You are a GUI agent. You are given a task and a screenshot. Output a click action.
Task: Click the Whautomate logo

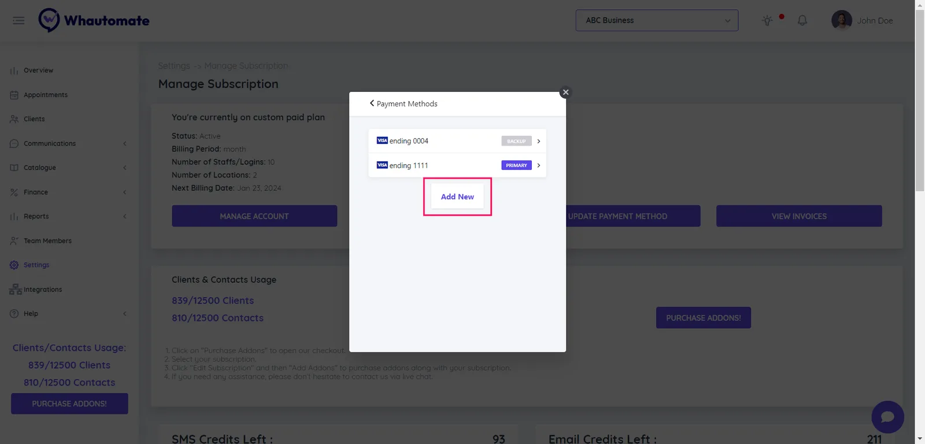94,20
